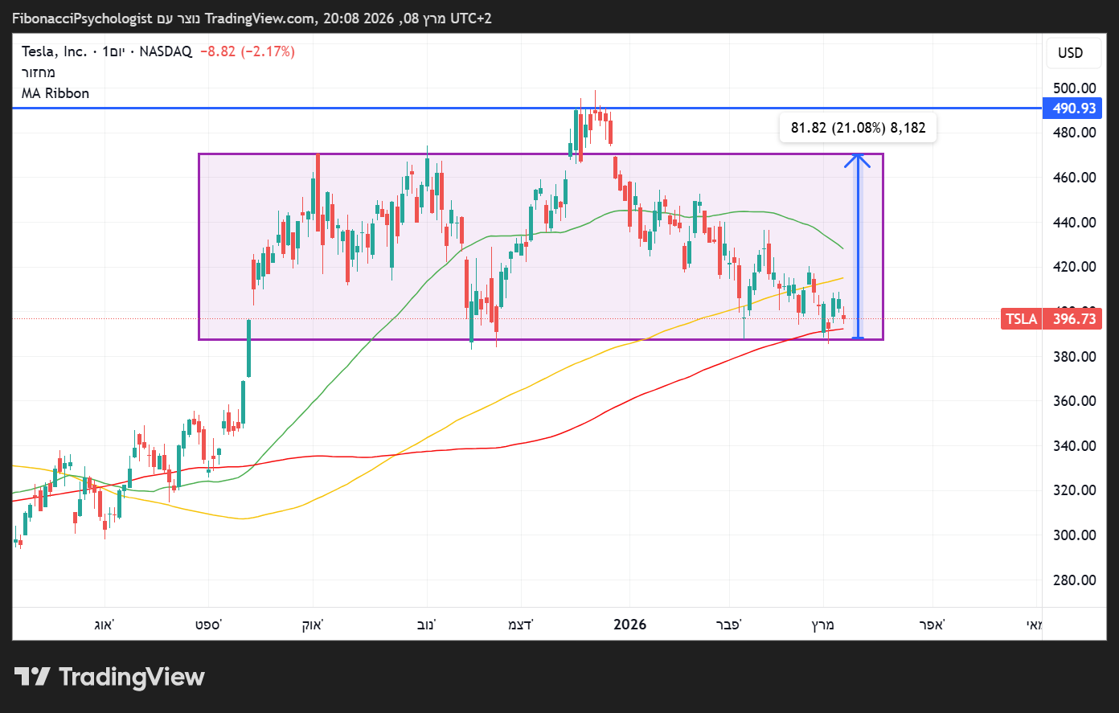Click the NASDAQ exchange label
Image resolution: width=1119 pixels, height=713 pixels.
(166, 51)
